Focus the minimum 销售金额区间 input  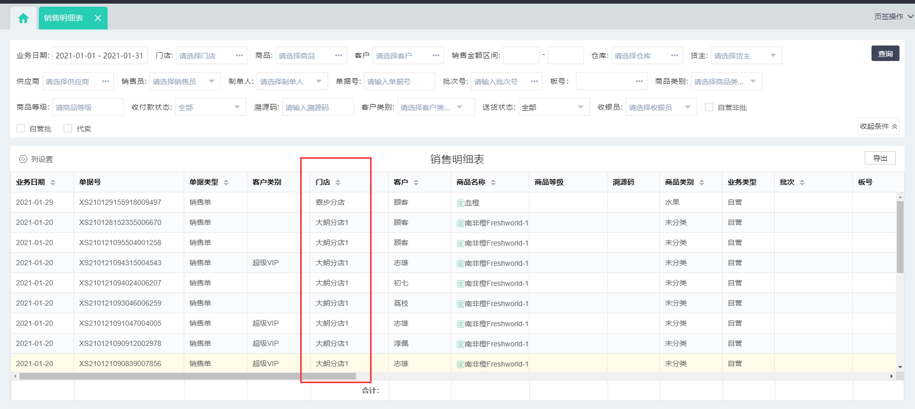click(x=521, y=55)
